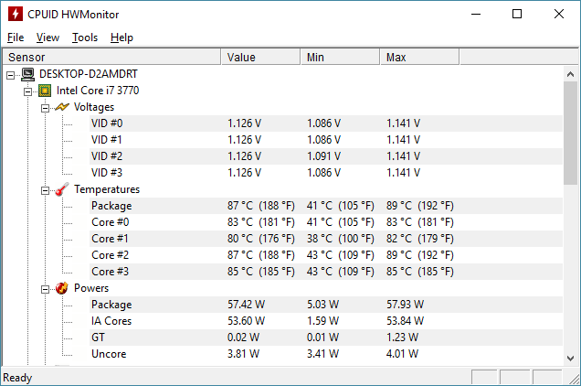Image resolution: width=581 pixels, height=386 pixels.
Task: Maximize the HWMonitor window
Action: (517, 14)
